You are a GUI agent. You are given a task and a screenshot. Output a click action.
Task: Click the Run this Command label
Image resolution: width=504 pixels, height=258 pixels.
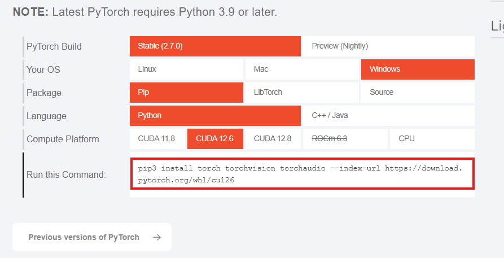(x=66, y=174)
